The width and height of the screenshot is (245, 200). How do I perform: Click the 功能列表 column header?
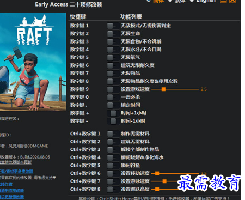click(x=131, y=17)
